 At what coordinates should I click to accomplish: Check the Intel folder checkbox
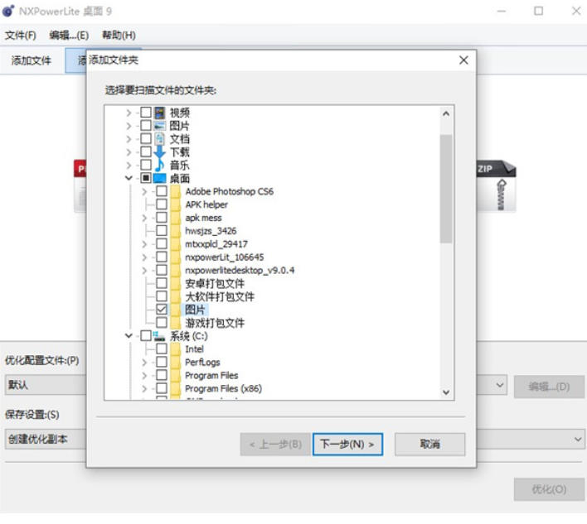162,349
